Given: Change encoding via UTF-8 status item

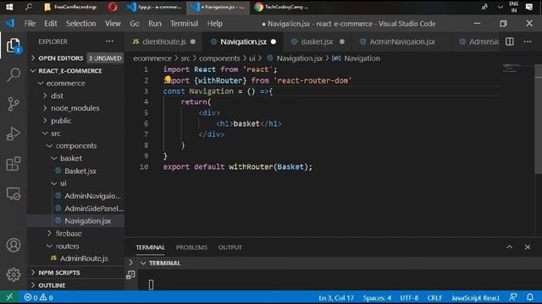Looking at the screenshot, I should point(409,297).
